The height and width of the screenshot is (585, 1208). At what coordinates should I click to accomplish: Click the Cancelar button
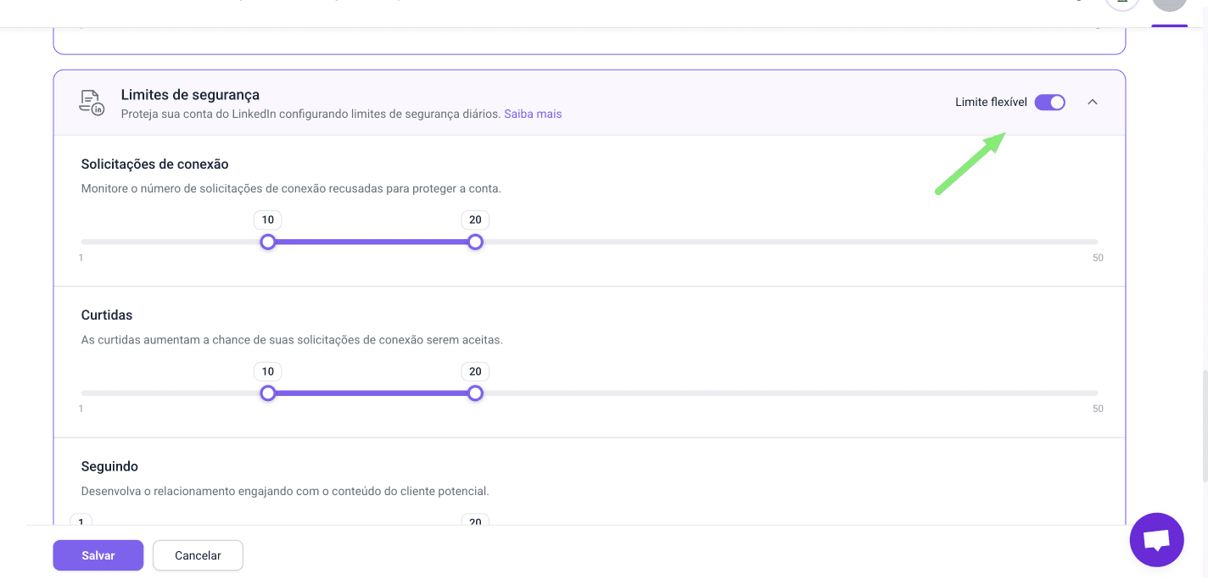[x=198, y=555]
